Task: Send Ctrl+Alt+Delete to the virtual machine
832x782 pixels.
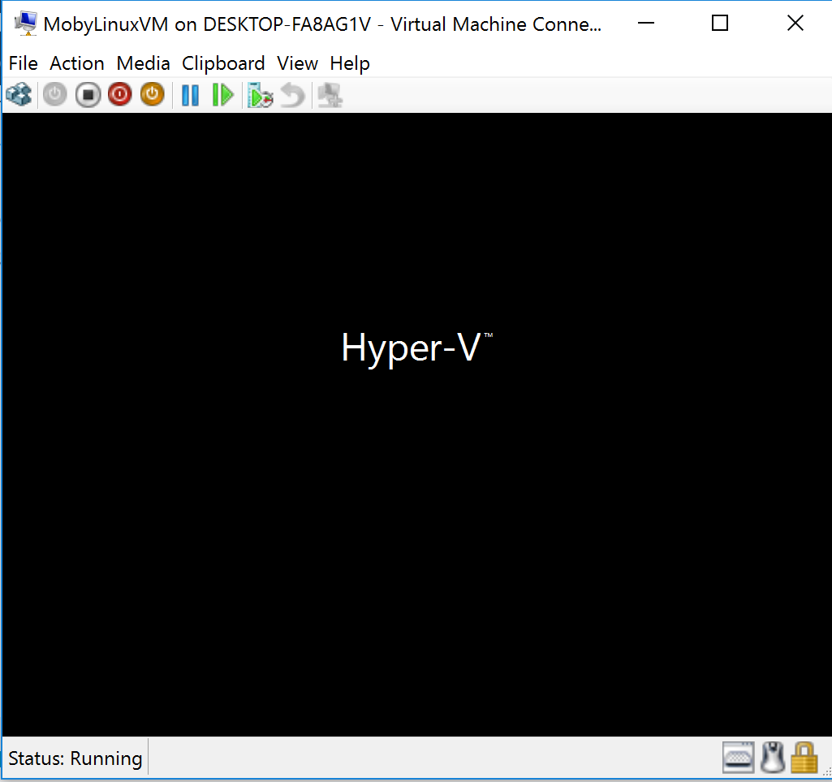Action: tap(19, 94)
